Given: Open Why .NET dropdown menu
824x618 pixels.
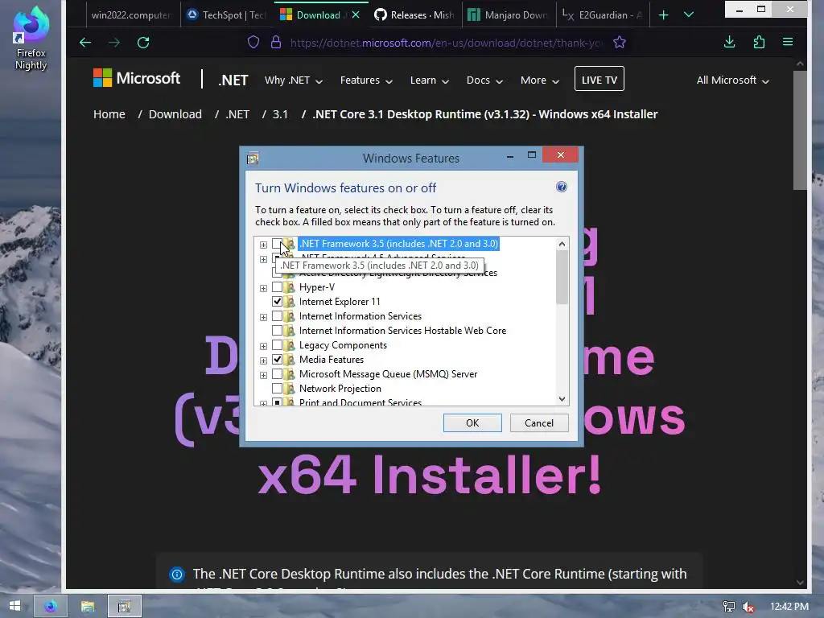Looking at the screenshot, I should point(293,80).
